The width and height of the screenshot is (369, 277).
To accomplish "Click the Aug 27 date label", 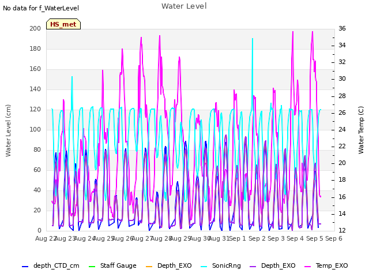I will pos(141,238).
